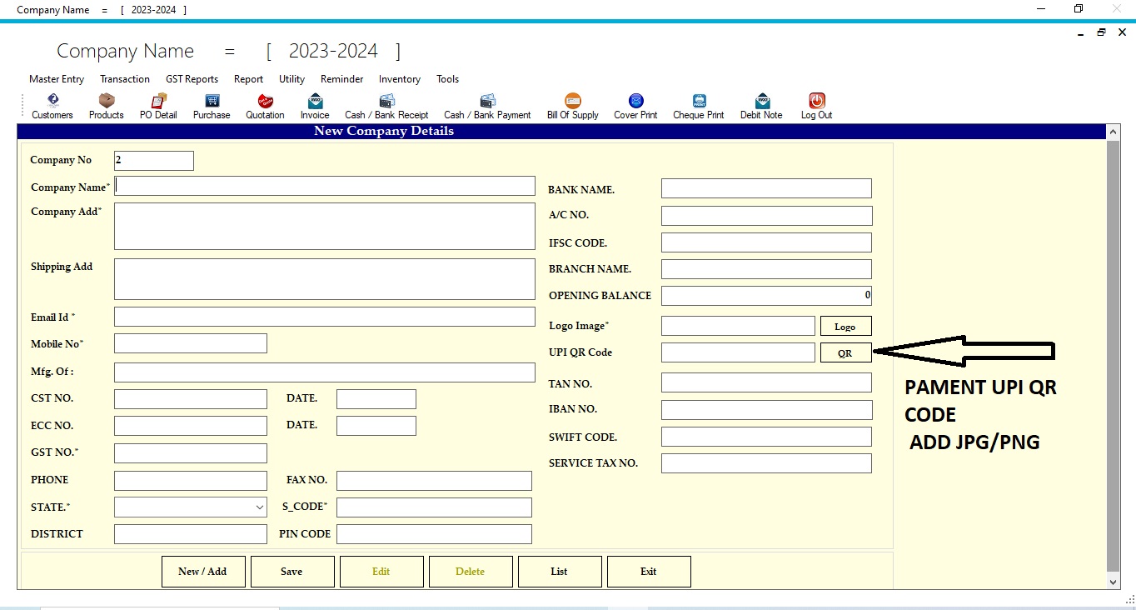Open the Master Entry menu
Image resolution: width=1136 pixels, height=610 pixels.
pyautogui.click(x=56, y=79)
